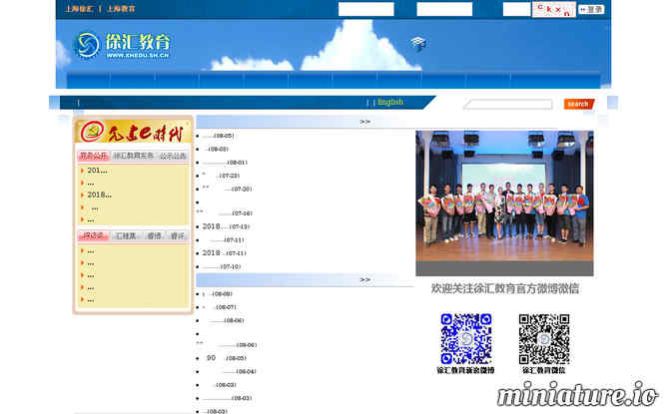Open the 公示公告 tab
Viewport: 667px width, 414px height.
coord(173,156)
